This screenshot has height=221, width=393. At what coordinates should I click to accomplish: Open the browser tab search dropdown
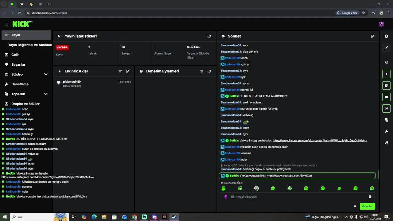(4, 4)
